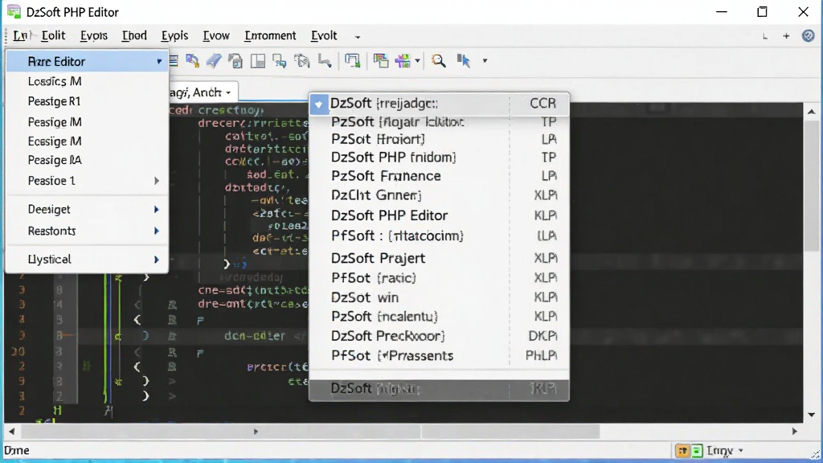
Task: Click the plus icon in menu bar
Action: pos(786,36)
